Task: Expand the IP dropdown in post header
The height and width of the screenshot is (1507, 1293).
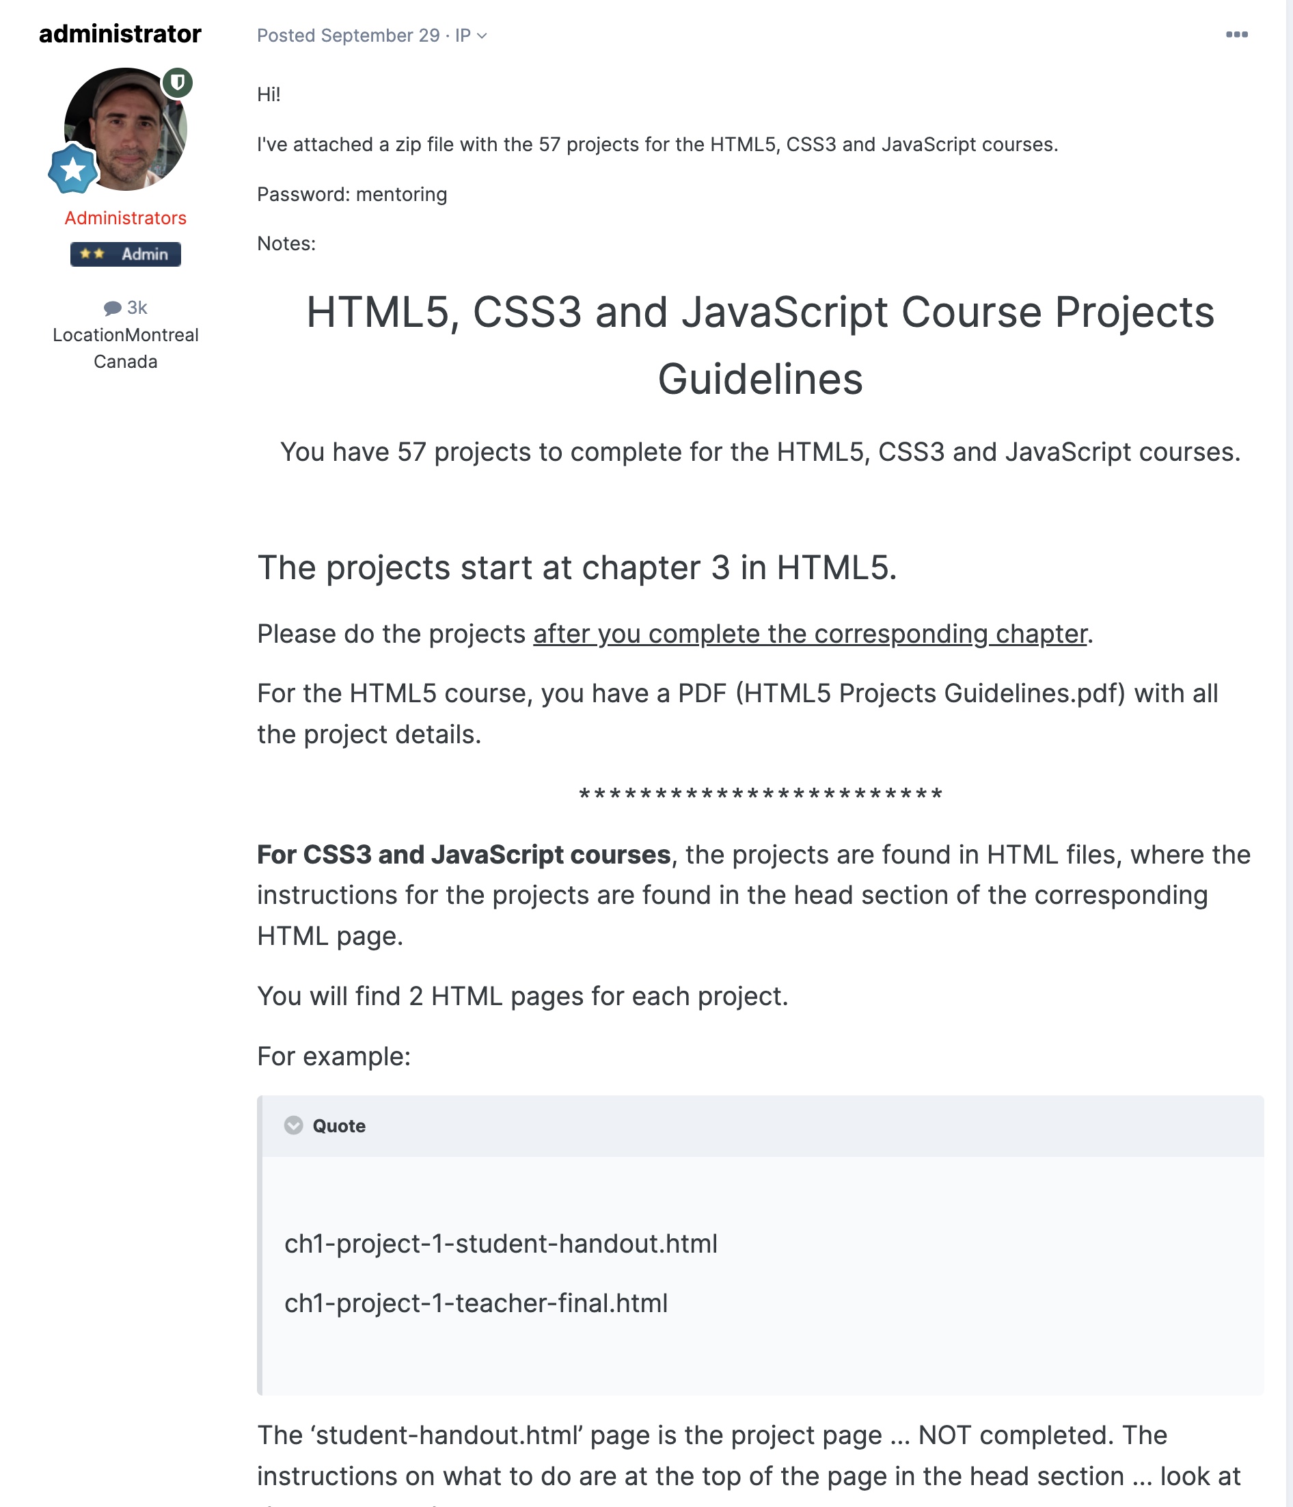Action: pyautogui.click(x=471, y=36)
